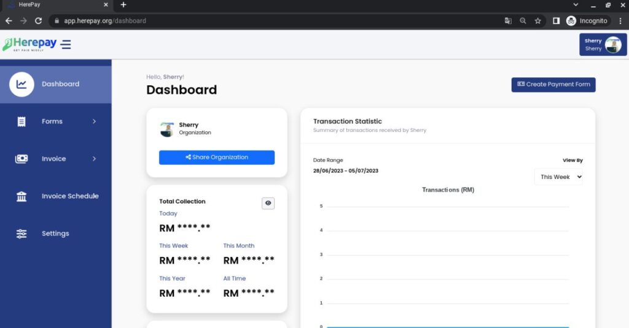
Task: Reveal Total Collection amounts with eye icon
Action: pos(268,203)
